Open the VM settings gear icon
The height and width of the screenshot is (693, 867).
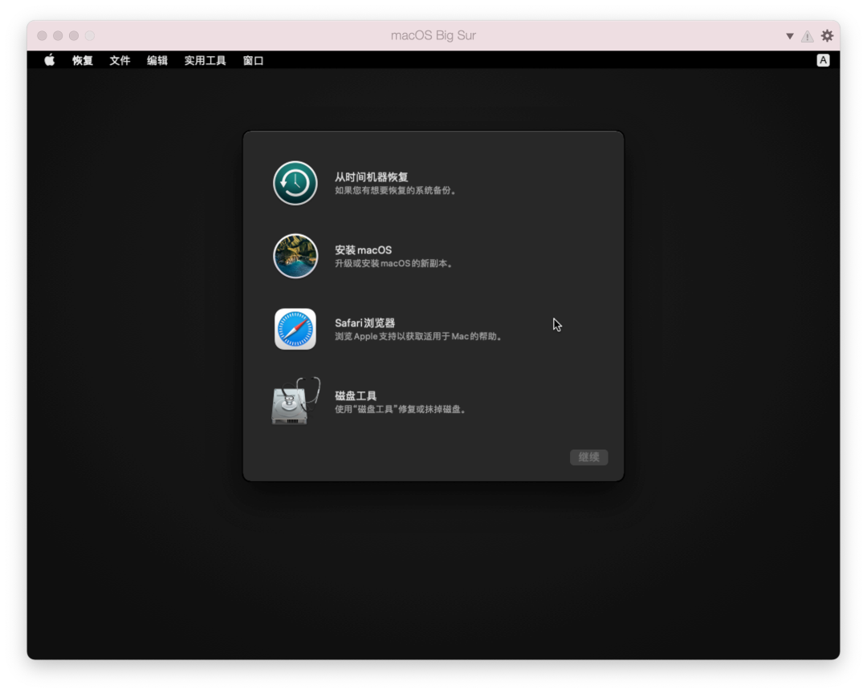point(826,35)
